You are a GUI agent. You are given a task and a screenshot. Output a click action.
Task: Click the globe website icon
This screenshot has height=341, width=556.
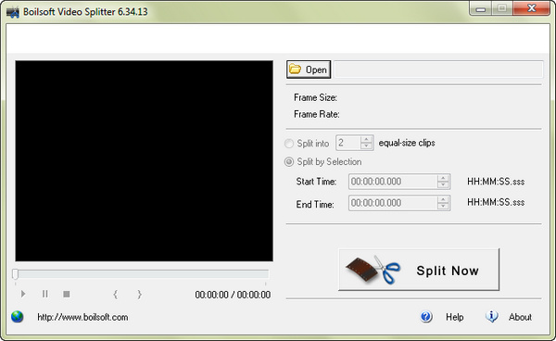[x=18, y=317]
